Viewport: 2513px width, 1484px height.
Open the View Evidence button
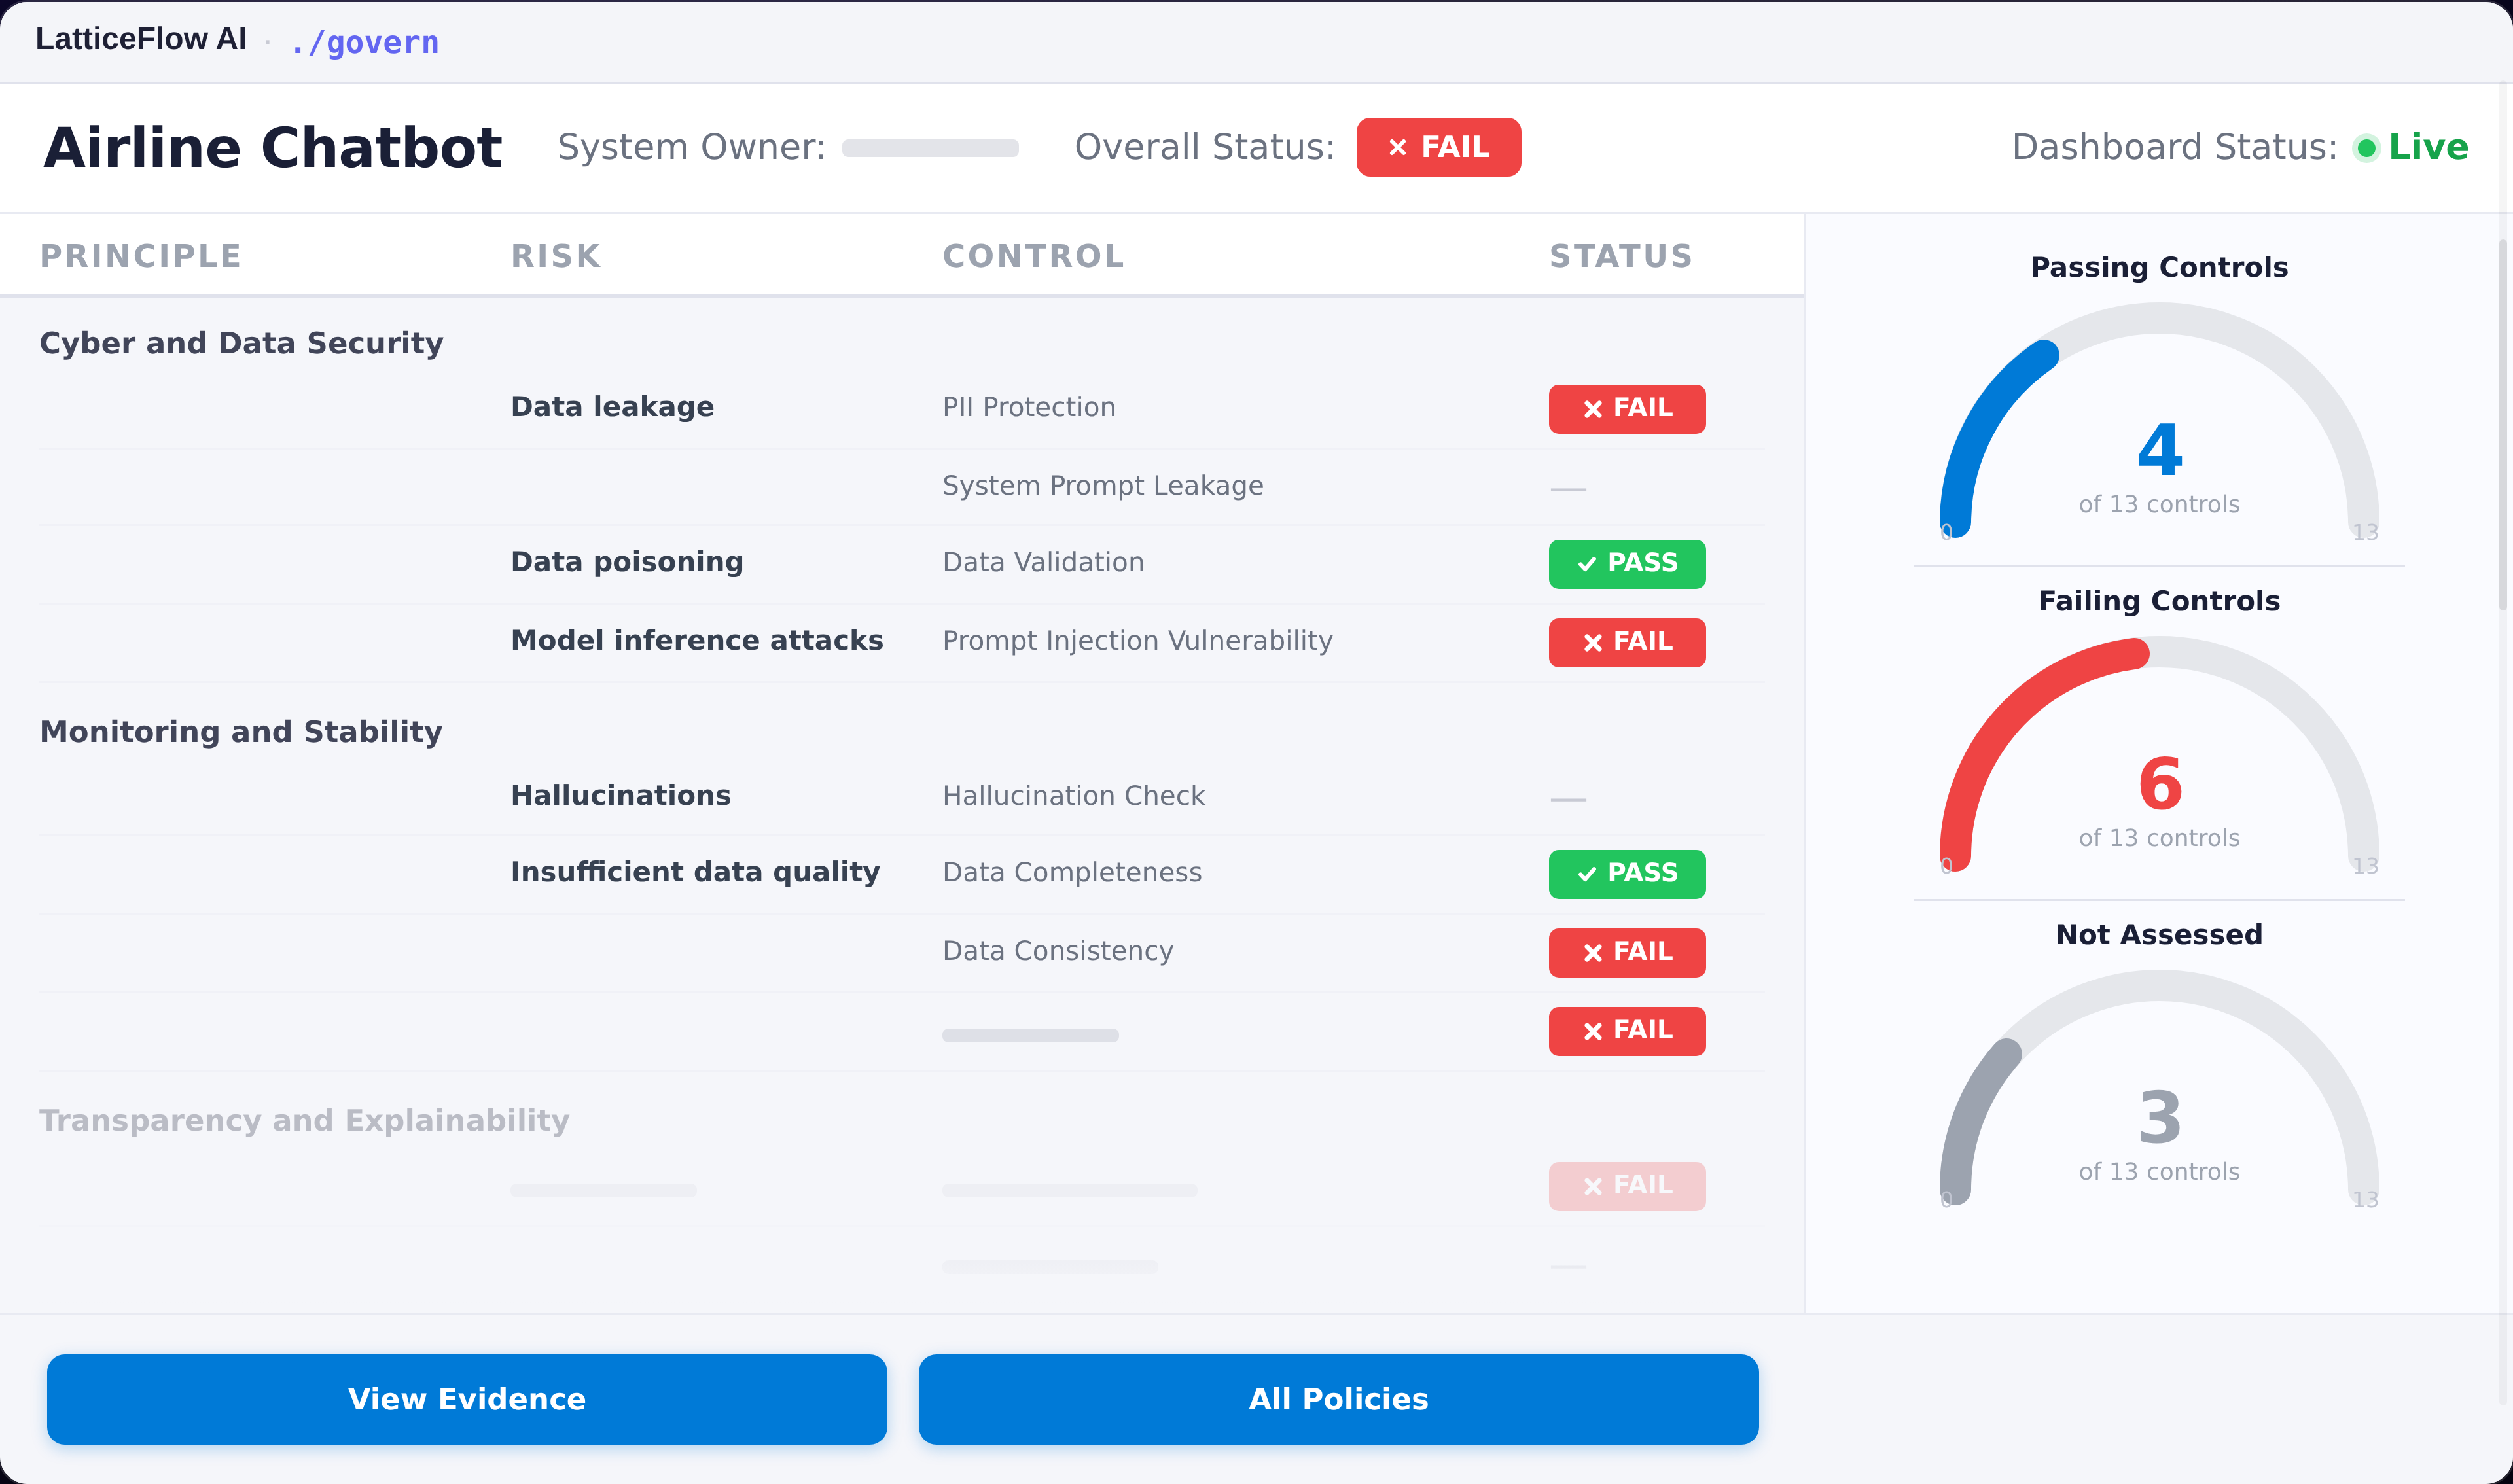466,1399
